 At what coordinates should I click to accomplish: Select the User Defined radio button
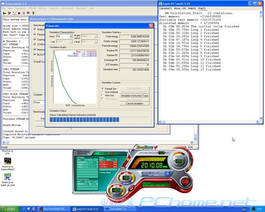coord(102,92)
